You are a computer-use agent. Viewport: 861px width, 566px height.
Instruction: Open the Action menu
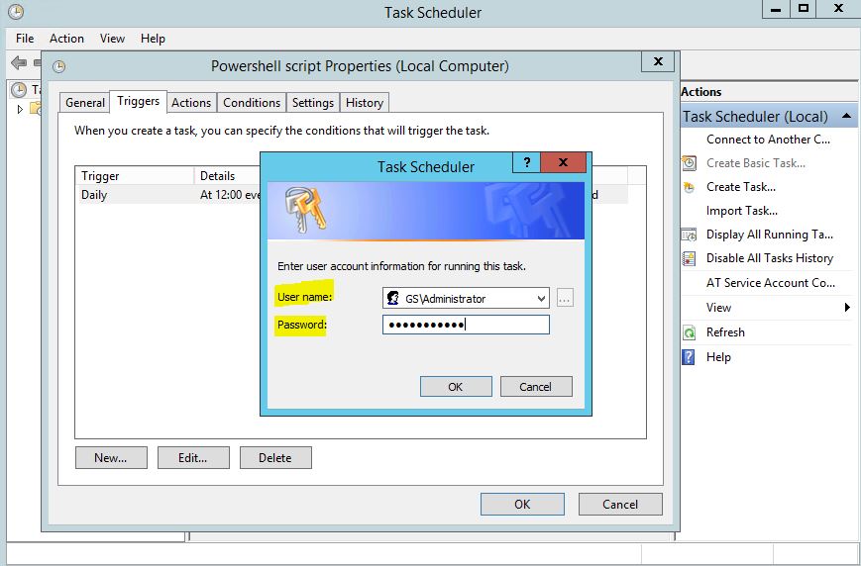(66, 39)
